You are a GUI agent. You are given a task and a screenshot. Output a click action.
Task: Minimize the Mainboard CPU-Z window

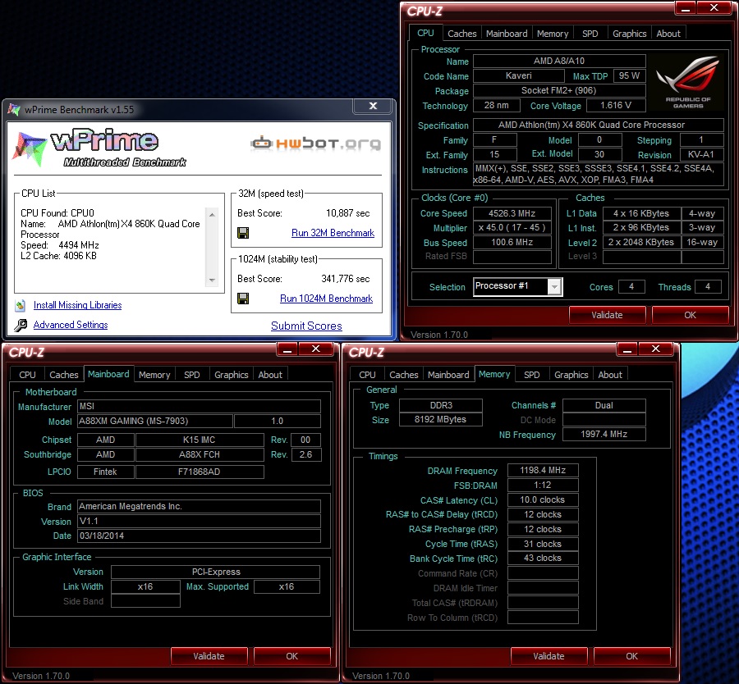coord(287,349)
